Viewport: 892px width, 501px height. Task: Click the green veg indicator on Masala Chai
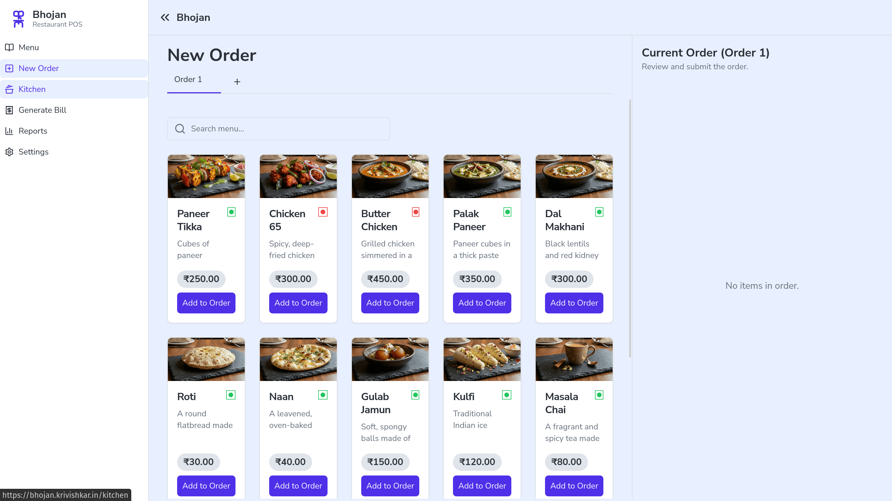tap(599, 395)
